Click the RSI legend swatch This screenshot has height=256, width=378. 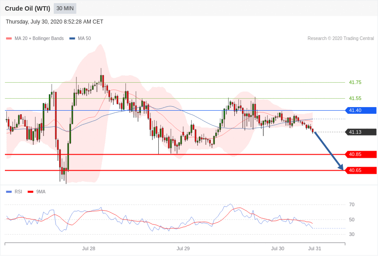[9, 192]
